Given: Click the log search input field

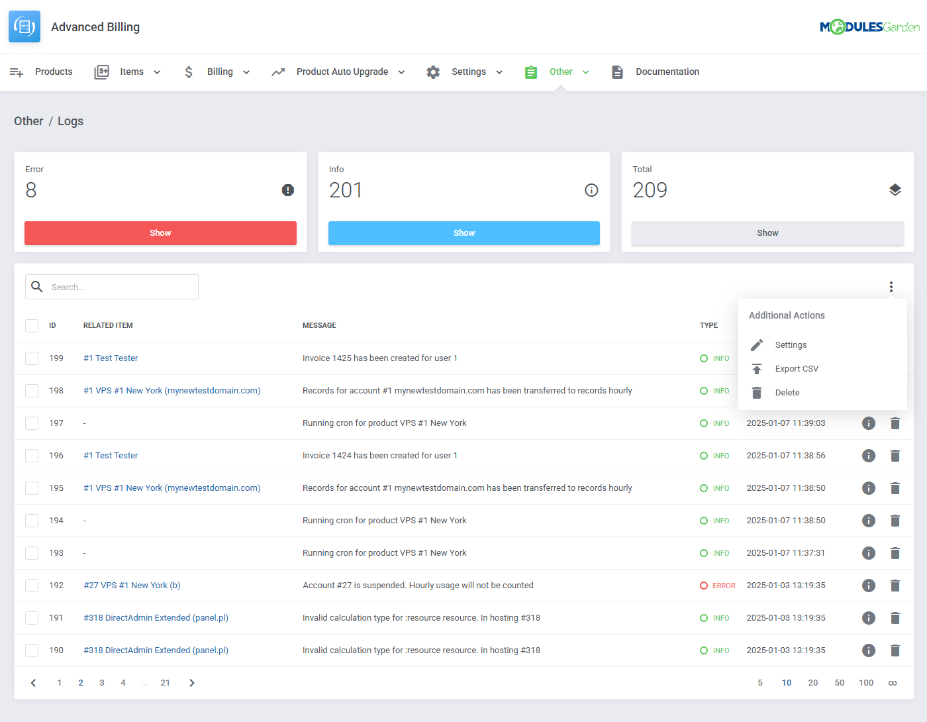Looking at the screenshot, I should point(121,287).
